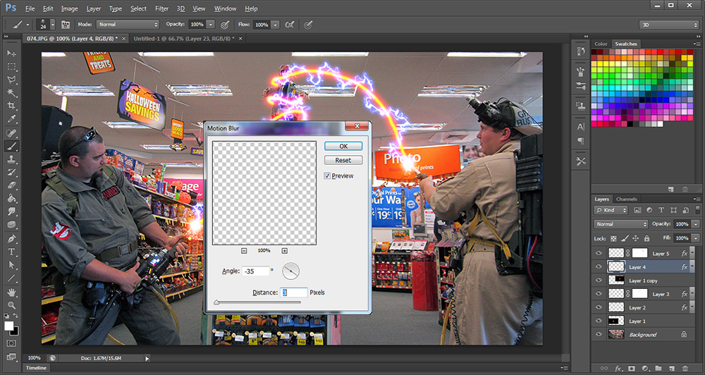Toggle the brush panel button in options bar
705x375 pixels.
tap(66, 25)
